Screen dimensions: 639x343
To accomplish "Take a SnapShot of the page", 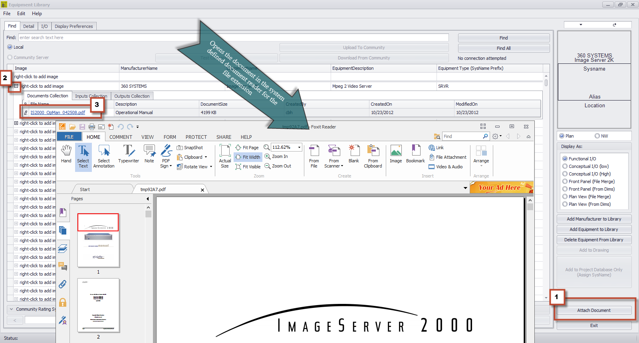I will (190, 148).
